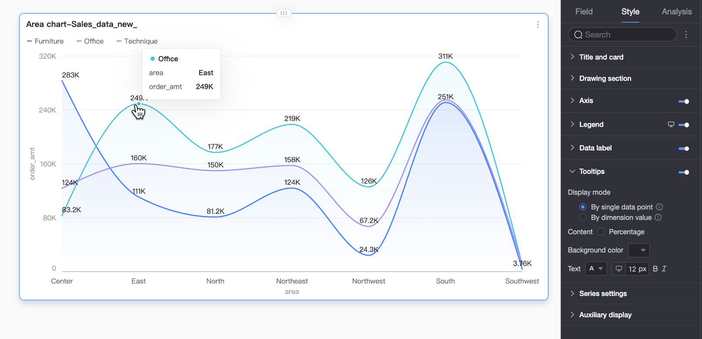Open the chart card's three-dot menu
Screen dimensions: 702x339
(538, 24)
